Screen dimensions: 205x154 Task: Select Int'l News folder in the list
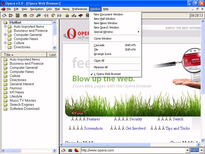point(17,92)
